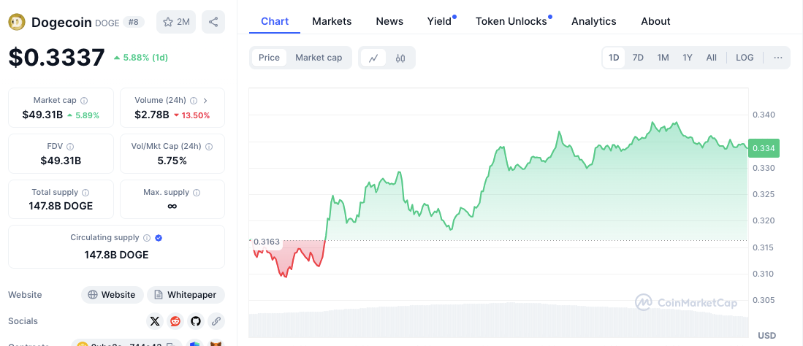Open Market cap info icon
803x346 pixels.
tap(84, 101)
